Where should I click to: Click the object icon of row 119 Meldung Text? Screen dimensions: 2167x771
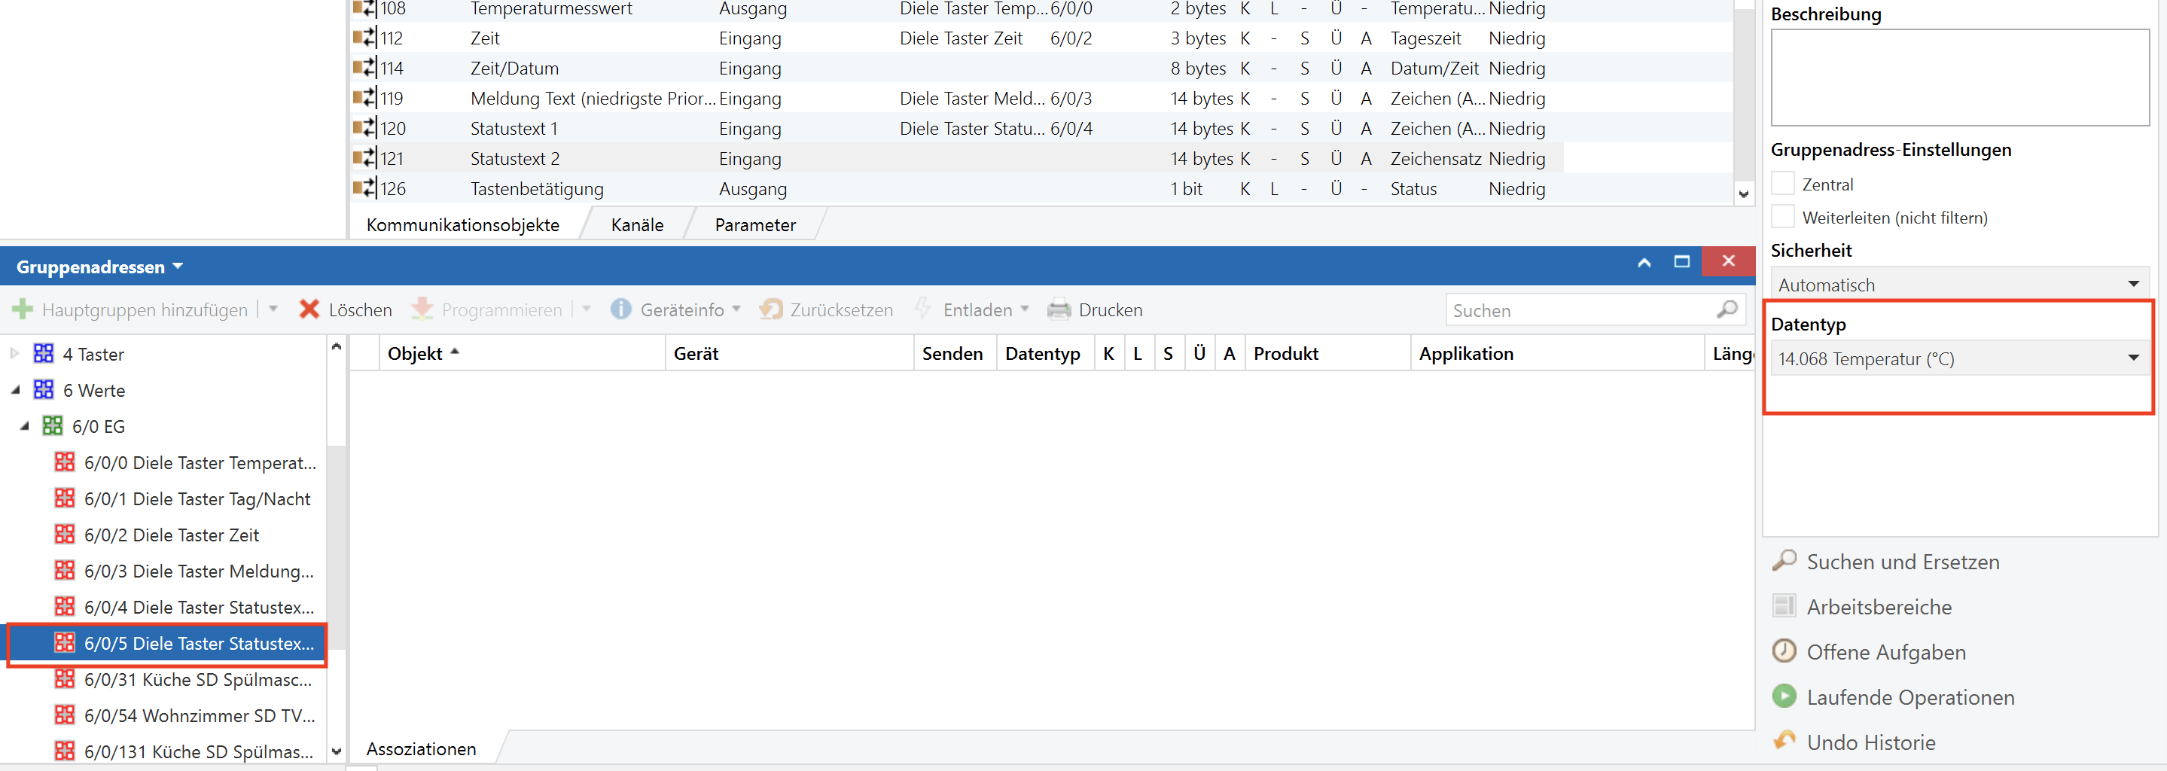click(364, 99)
